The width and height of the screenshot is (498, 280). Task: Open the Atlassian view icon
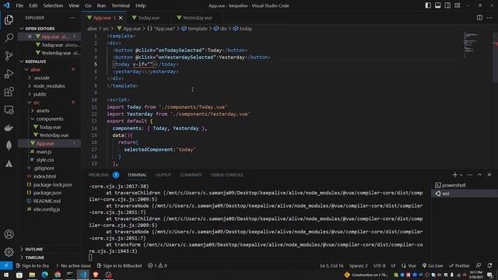click(x=9, y=163)
